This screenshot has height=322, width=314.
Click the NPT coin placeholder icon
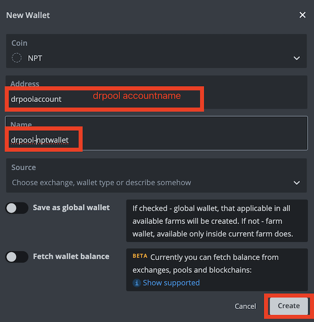coord(17,58)
